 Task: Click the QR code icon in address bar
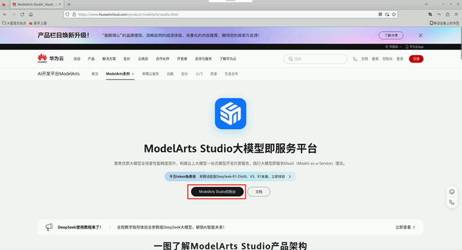[380, 14]
